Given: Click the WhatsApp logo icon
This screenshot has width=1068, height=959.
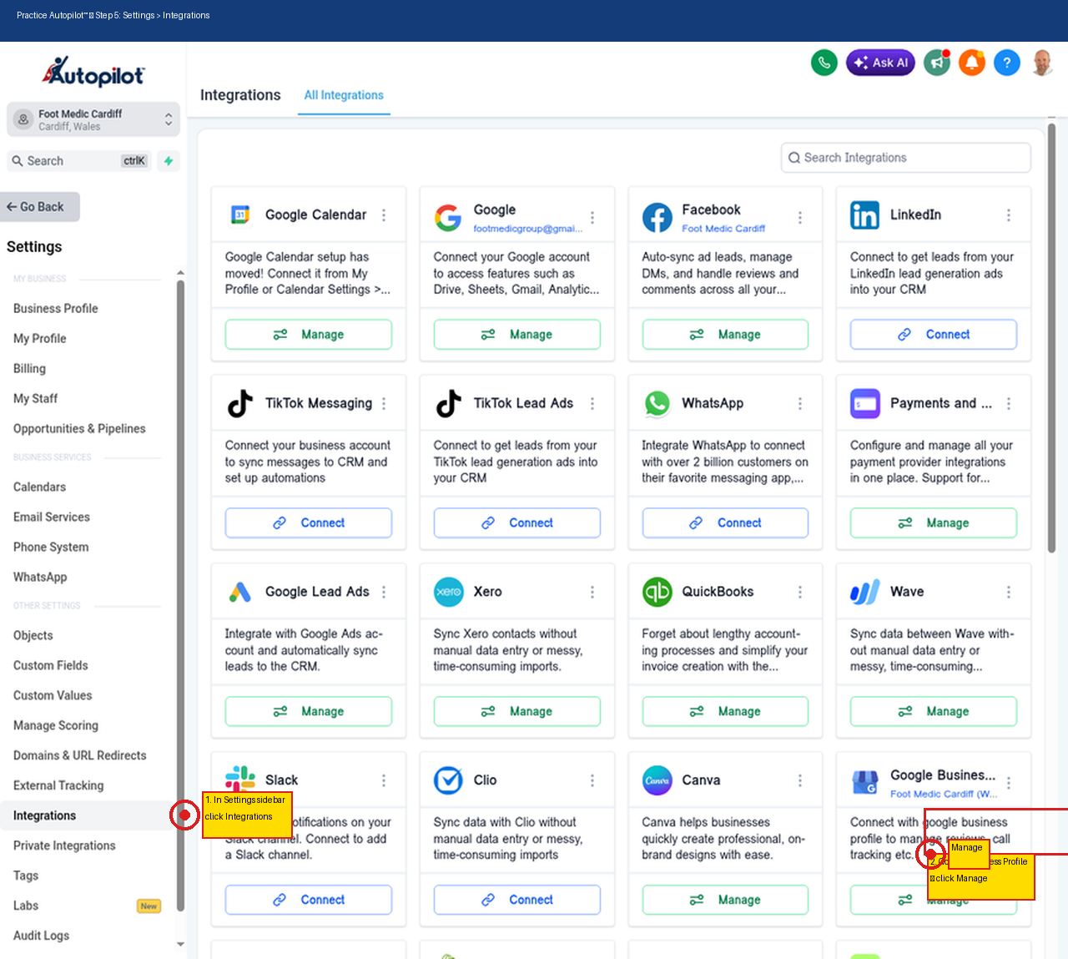Looking at the screenshot, I should (657, 403).
